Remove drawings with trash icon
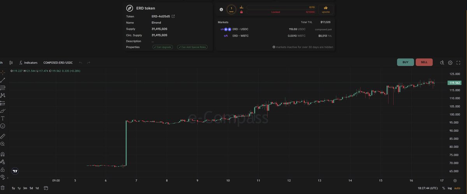Image resolution: width=467 pixels, height=194 pixels. [x=2, y=188]
